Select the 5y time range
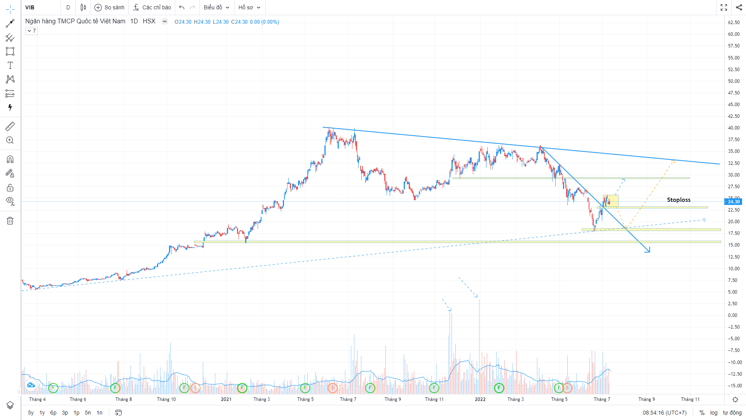This screenshot has width=746, height=420. pos(31,413)
